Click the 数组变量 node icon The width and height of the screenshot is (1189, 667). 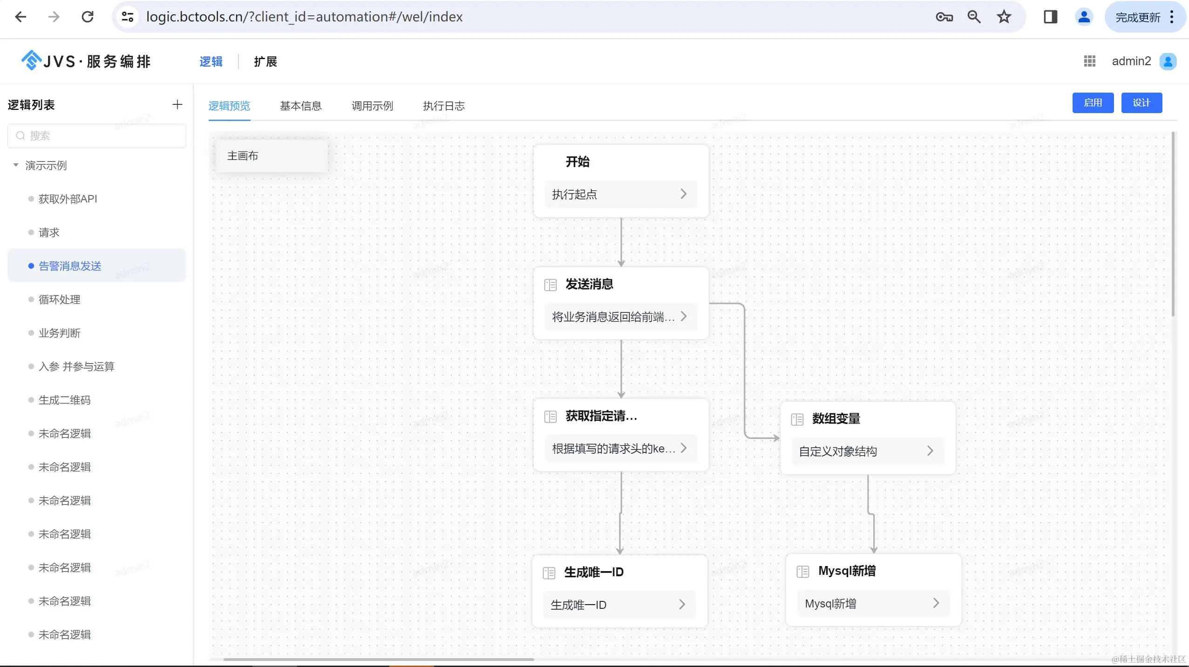coord(797,419)
